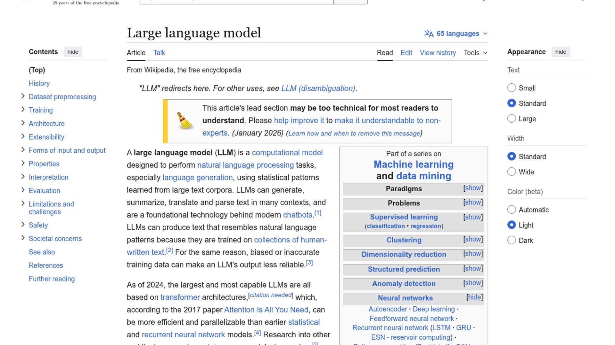Open the Tools dropdown menu
615x345 pixels.
(x=475, y=53)
